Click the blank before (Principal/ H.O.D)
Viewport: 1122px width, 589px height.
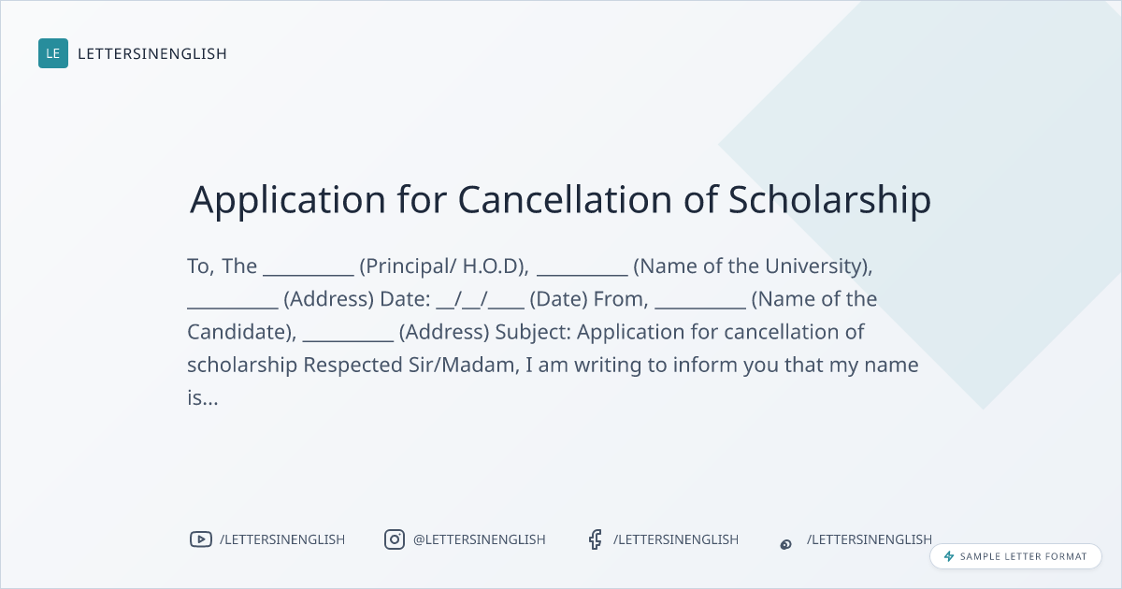[x=309, y=268]
